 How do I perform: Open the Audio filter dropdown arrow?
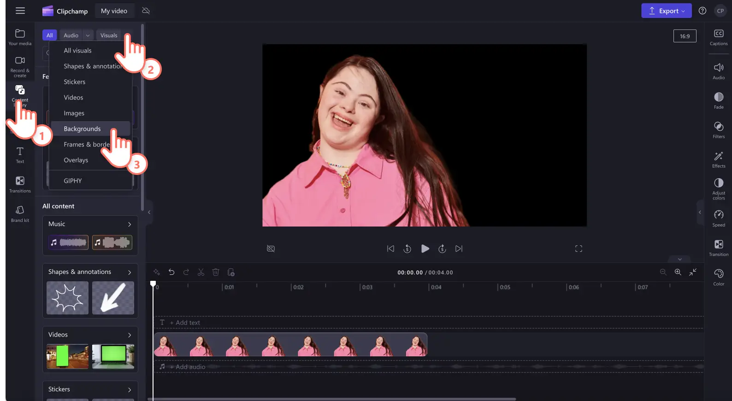[x=88, y=35]
